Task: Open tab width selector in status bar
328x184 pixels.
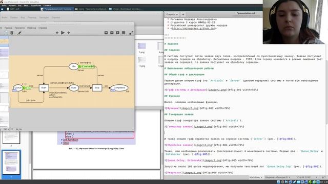Action: pyautogui.click(x=278, y=177)
